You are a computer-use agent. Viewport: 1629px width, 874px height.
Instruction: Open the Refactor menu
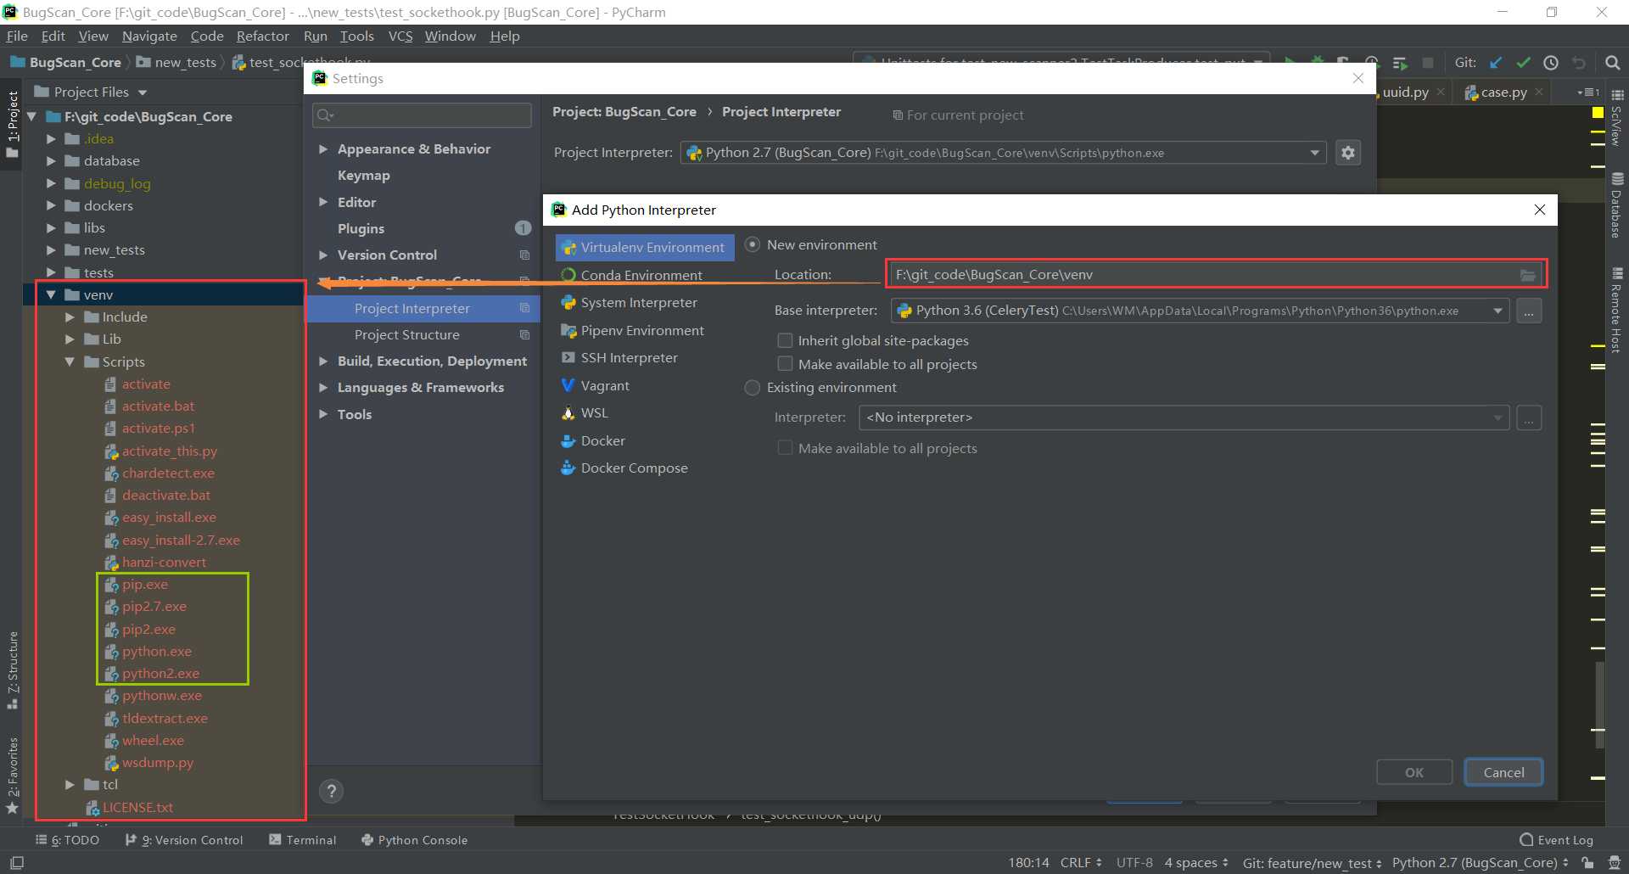tap(262, 36)
